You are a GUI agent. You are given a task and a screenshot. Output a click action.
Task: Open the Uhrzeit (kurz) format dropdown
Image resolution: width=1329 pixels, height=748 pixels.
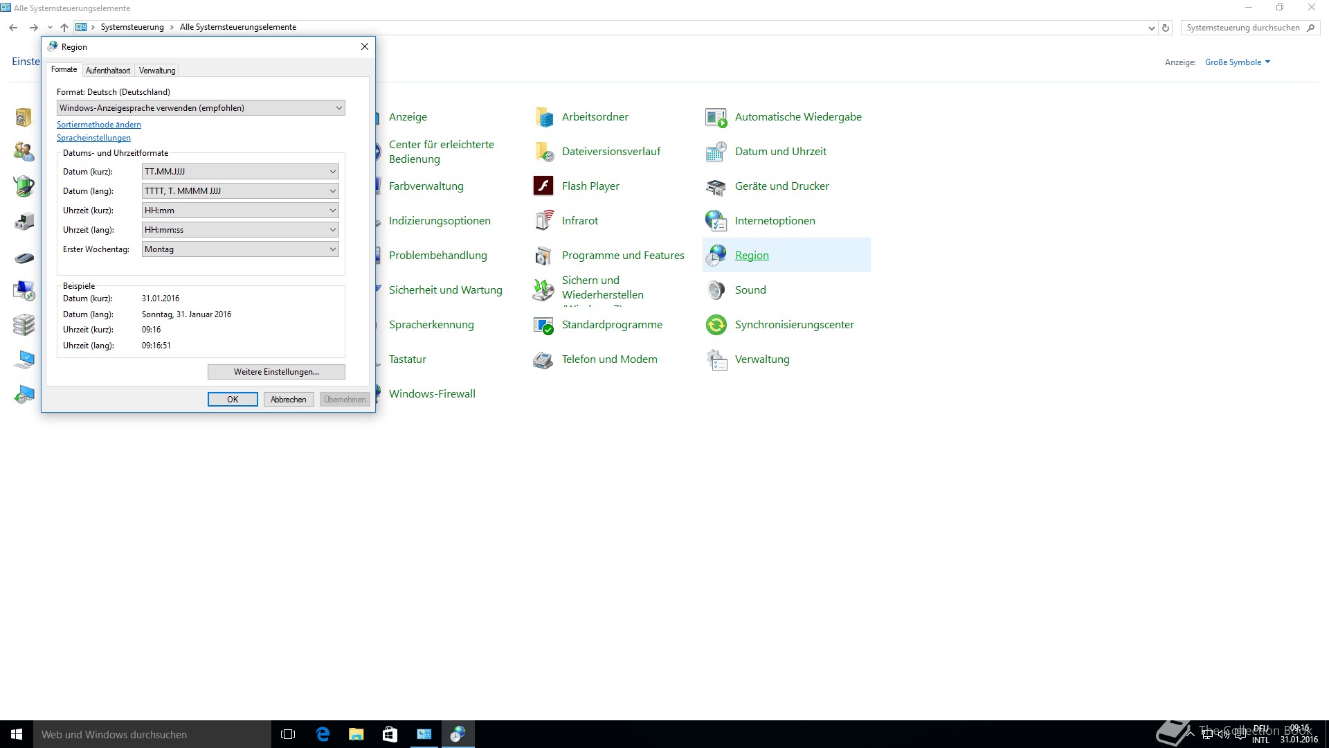(x=240, y=211)
